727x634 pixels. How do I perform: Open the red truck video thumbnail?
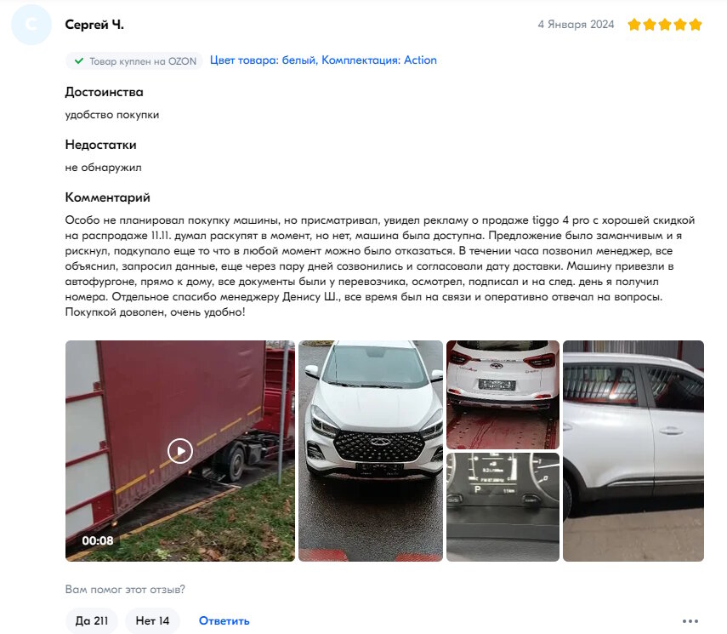tap(180, 451)
